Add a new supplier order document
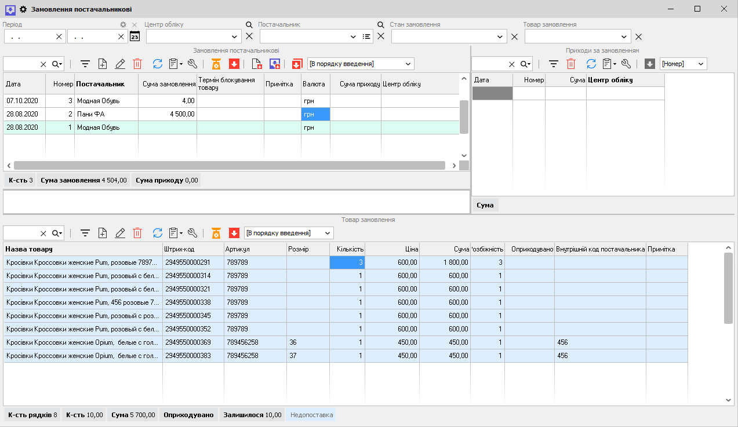 (103, 64)
